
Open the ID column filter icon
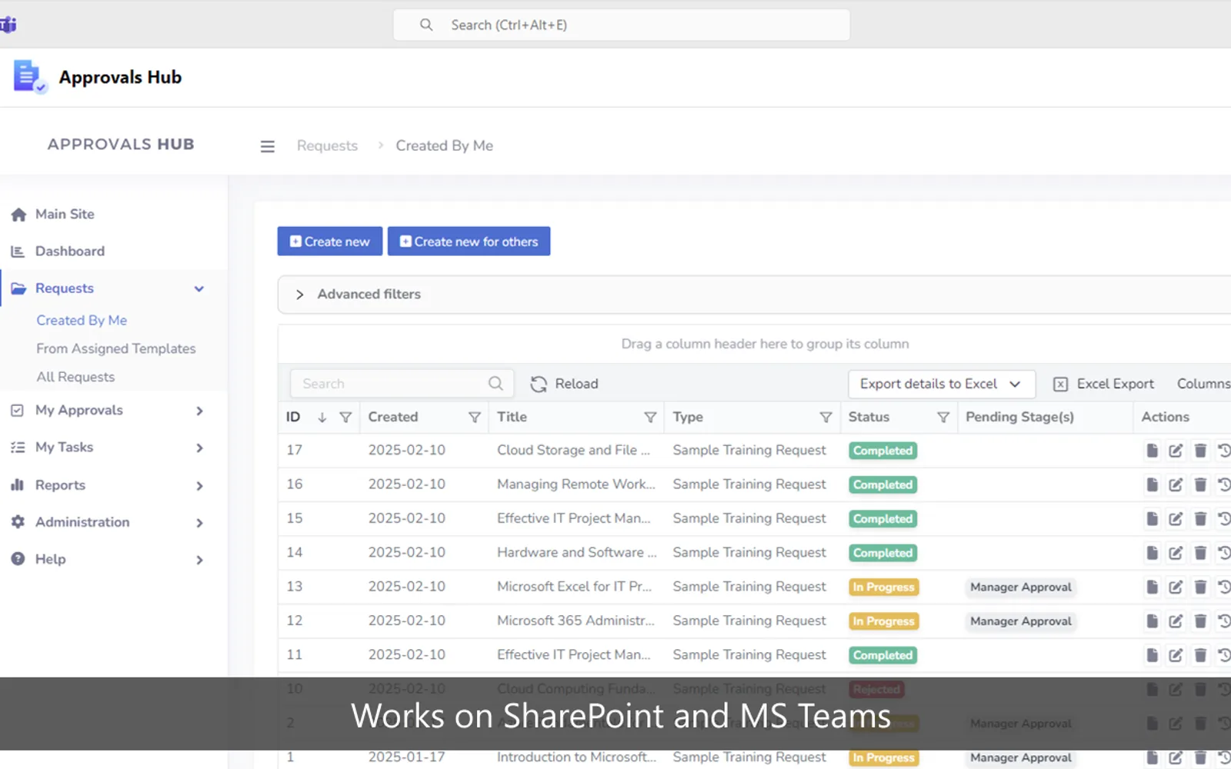click(345, 418)
